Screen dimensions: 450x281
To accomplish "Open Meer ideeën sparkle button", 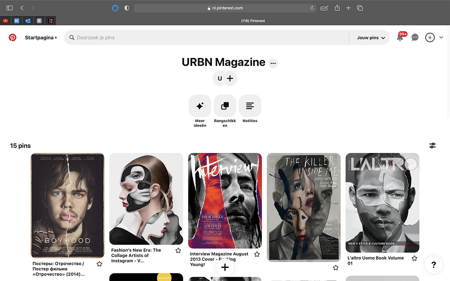I will [200, 106].
